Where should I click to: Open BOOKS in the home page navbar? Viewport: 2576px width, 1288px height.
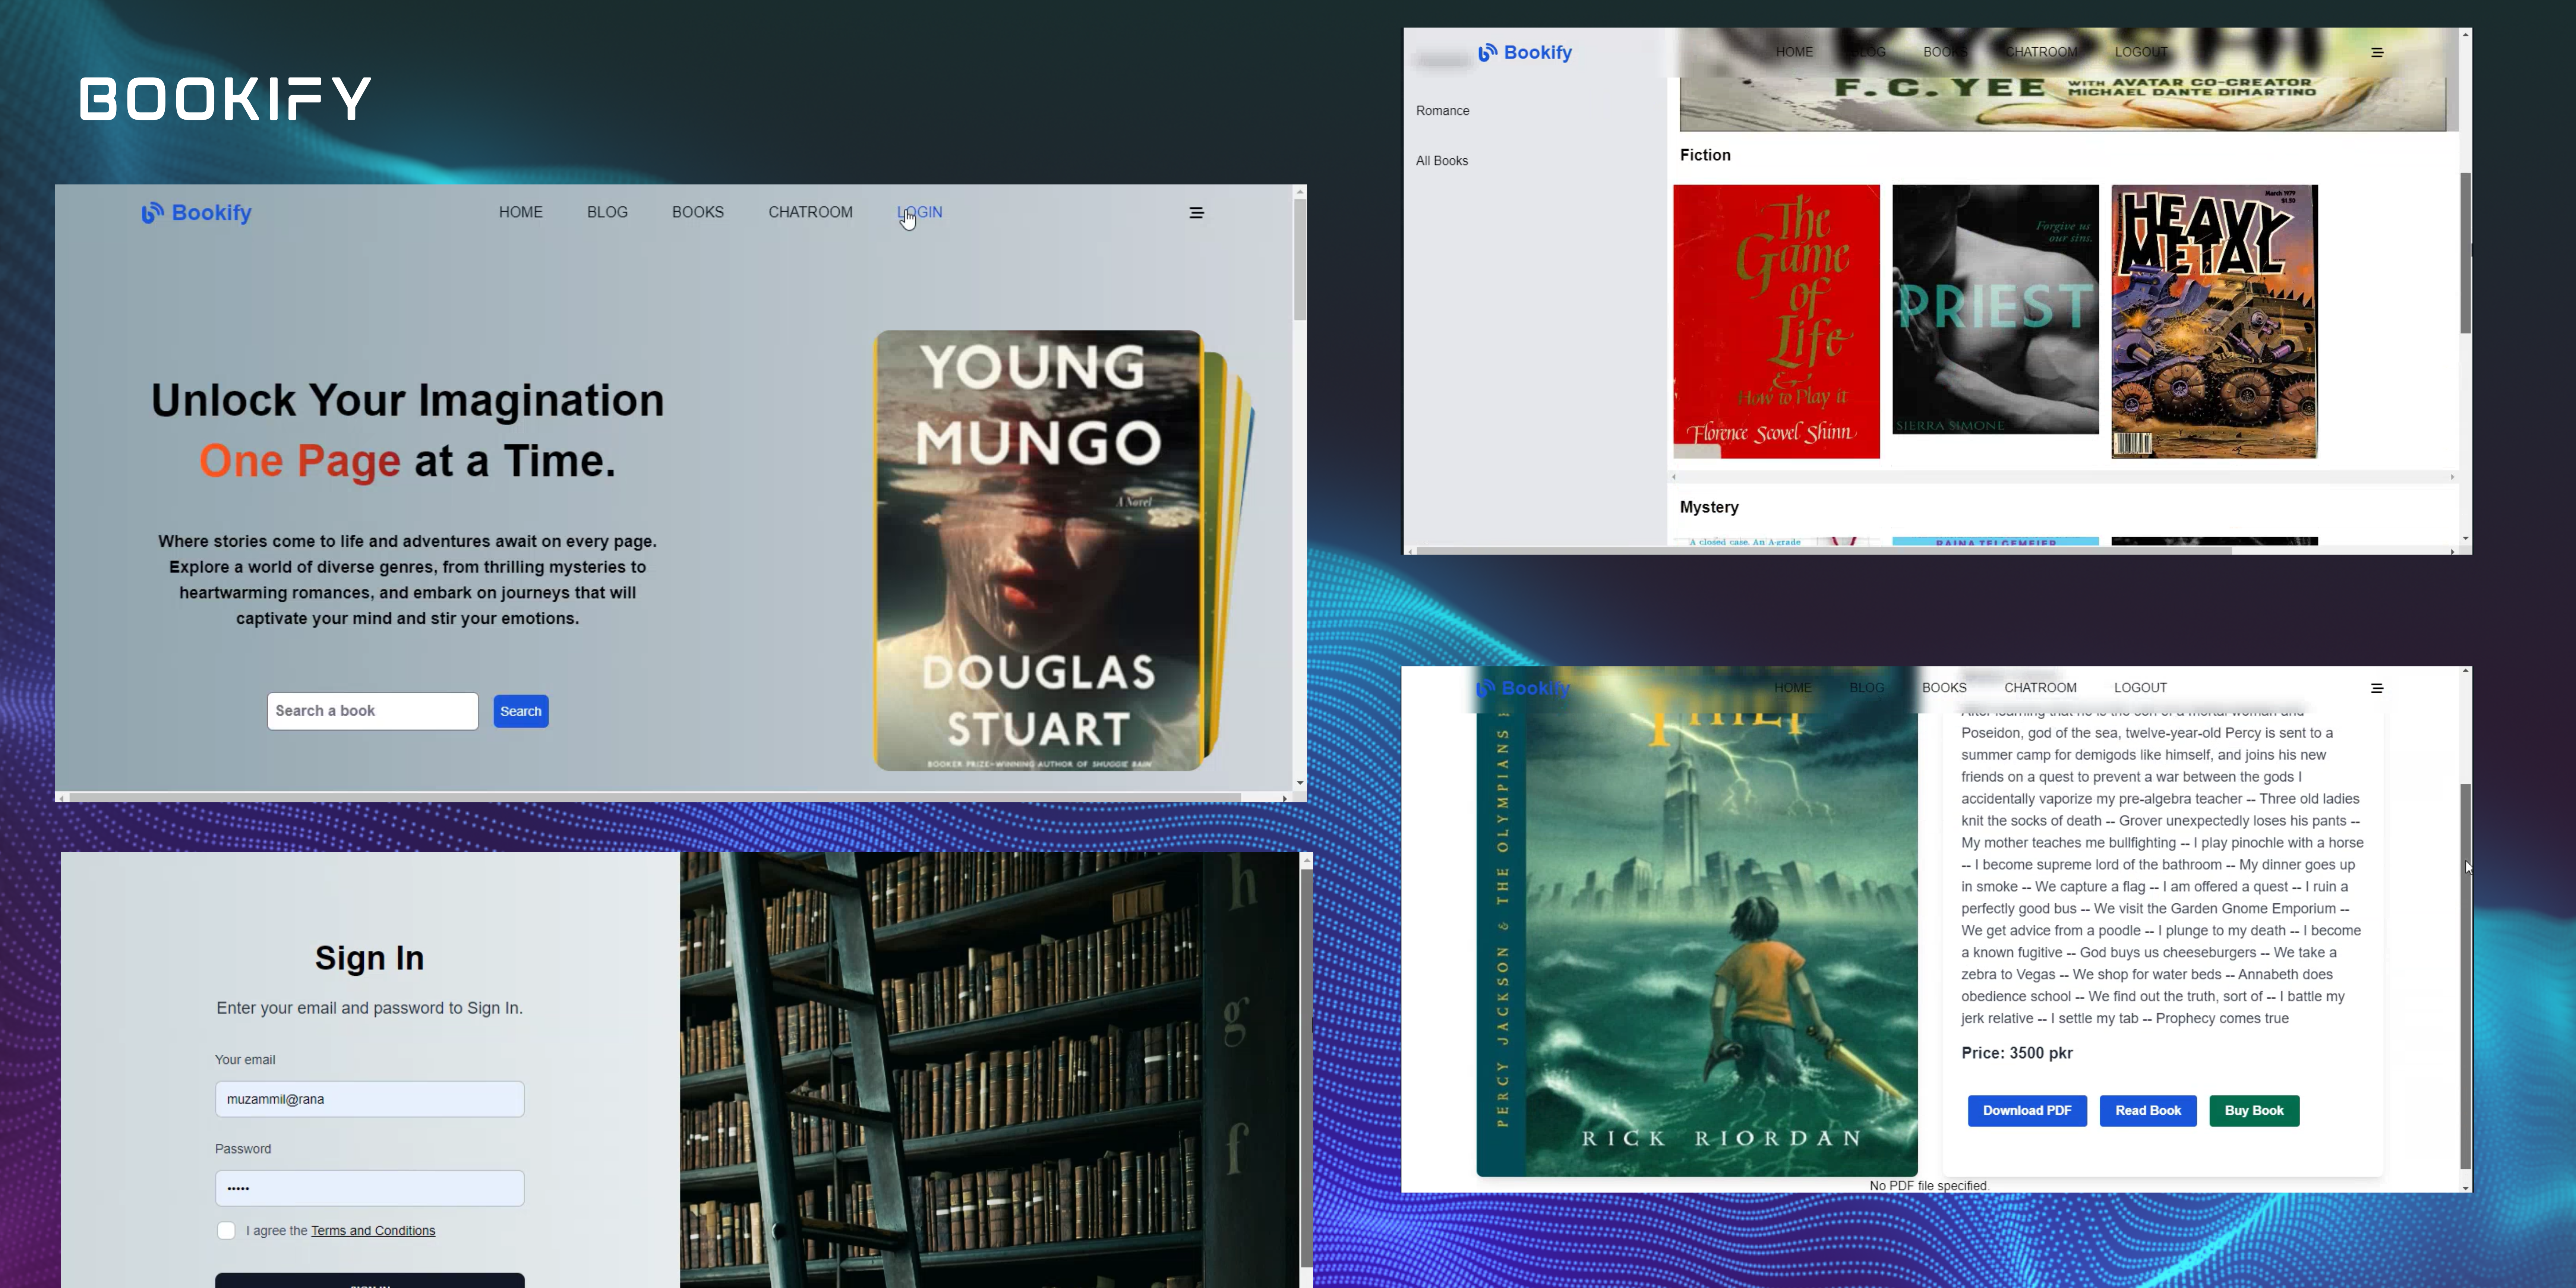click(698, 212)
